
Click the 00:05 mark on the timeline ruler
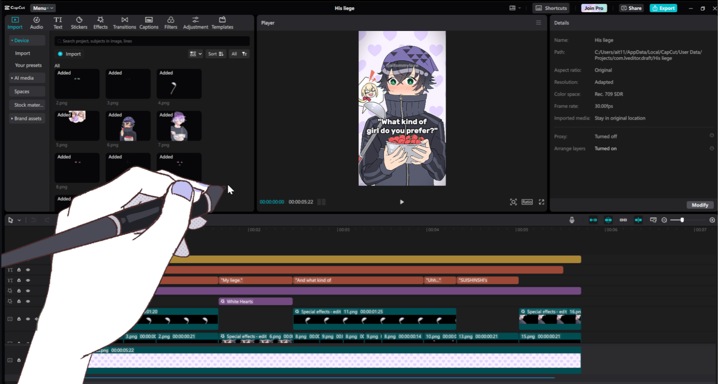[522, 230]
